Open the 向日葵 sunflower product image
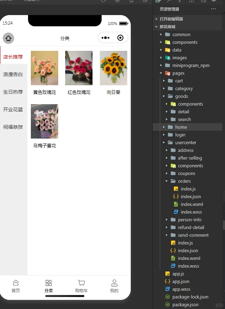Screen dimensions: 225x309 pyautogui.click(x=114, y=68)
